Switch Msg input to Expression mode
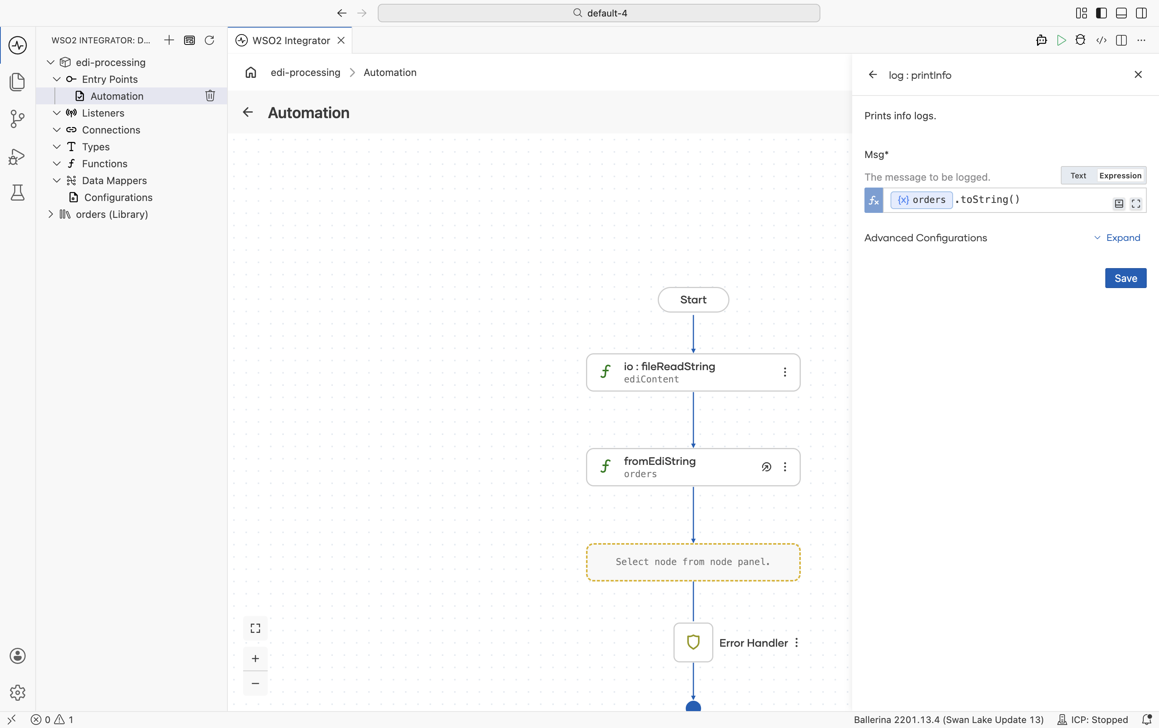This screenshot has height=728, width=1159. (x=1120, y=176)
